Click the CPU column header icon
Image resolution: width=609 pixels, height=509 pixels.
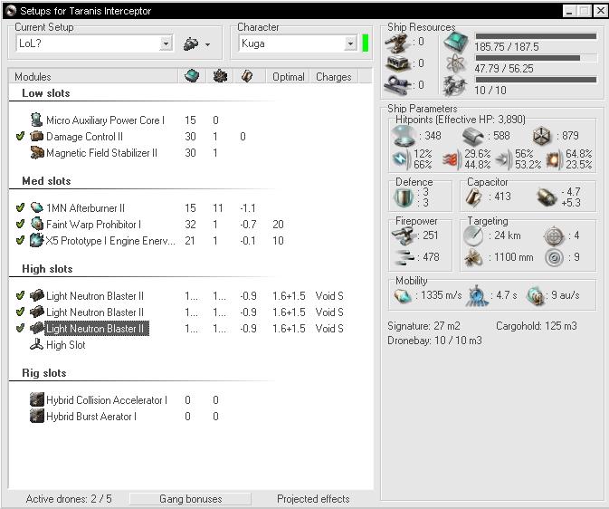coord(192,76)
